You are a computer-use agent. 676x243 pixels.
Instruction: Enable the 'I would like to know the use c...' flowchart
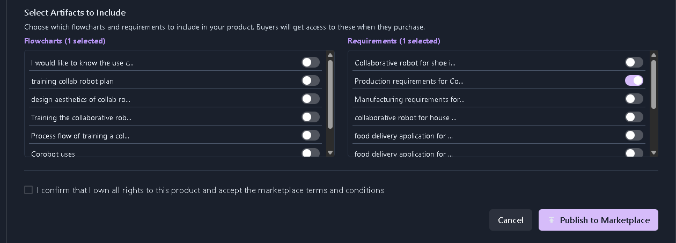click(311, 62)
